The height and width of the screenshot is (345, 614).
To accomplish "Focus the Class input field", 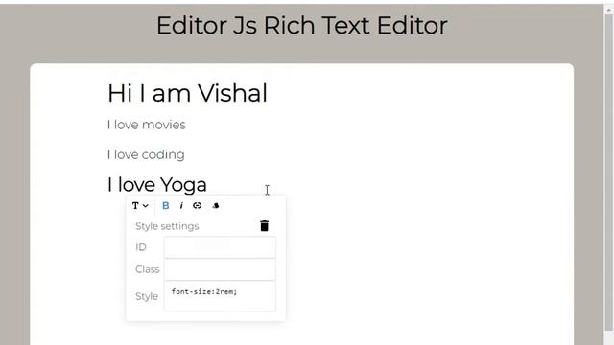I will 220,269.
